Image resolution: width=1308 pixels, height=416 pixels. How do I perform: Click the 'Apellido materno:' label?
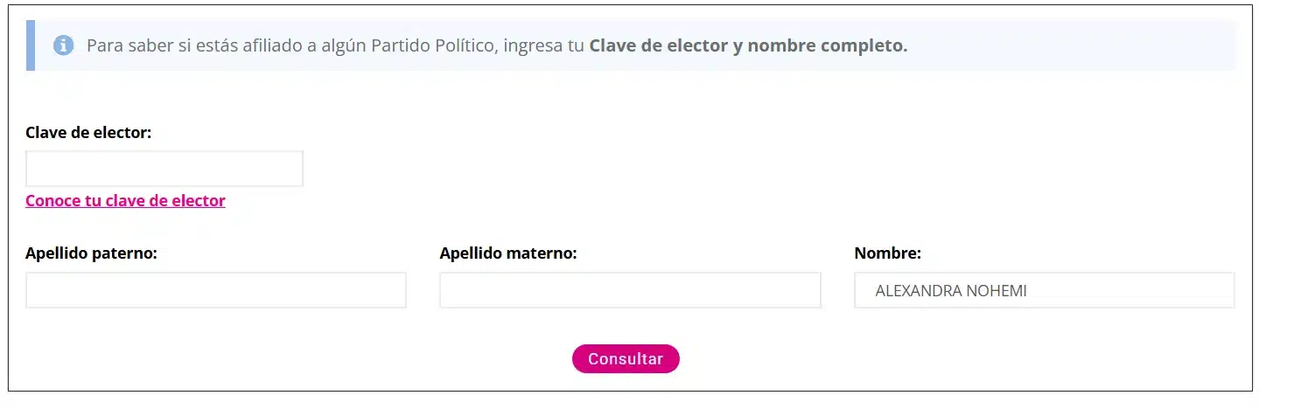tap(508, 254)
